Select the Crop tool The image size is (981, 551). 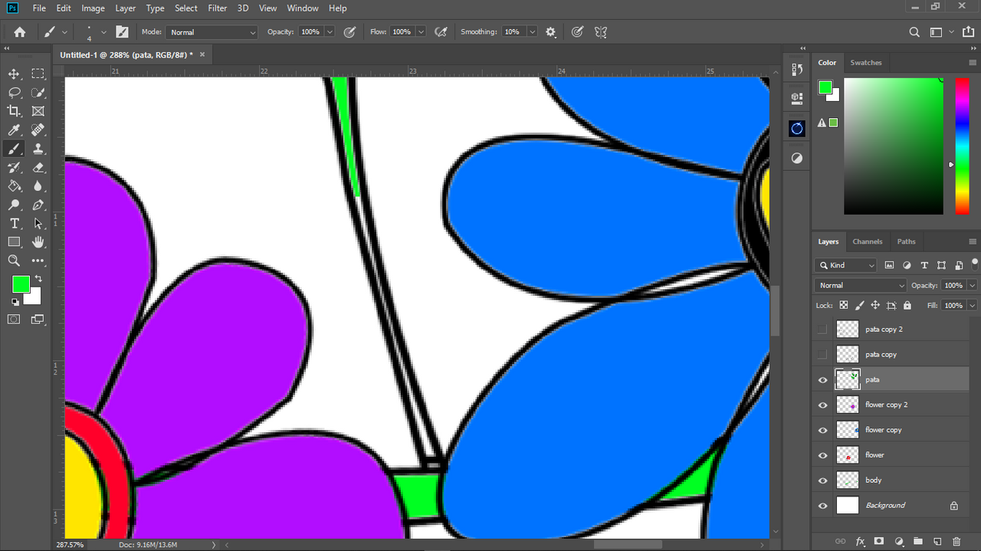pyautogui.click(x=14, y=111)
